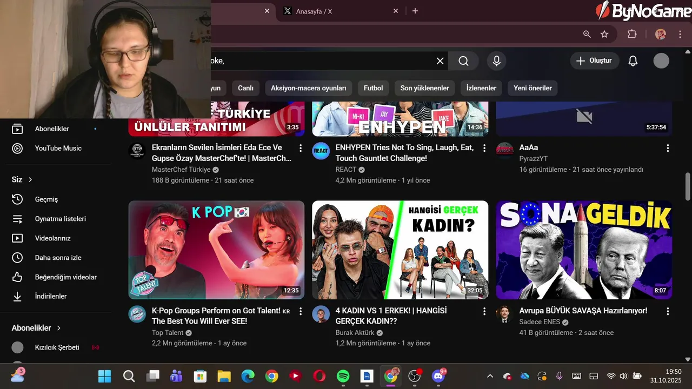This screenshot has width=692, height=389.
Task: Open options menu for AaAa video
Action: tap(668, 148)
